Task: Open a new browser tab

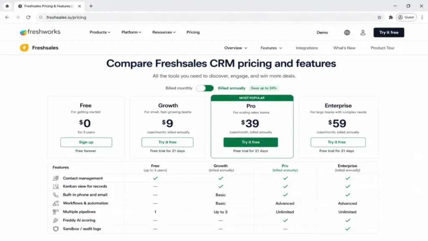Action: 91,6
